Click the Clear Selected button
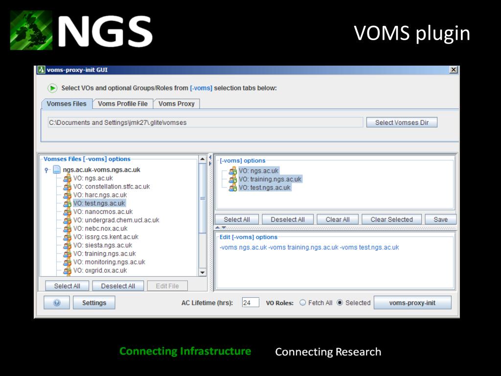 click(x=392, y=219)
